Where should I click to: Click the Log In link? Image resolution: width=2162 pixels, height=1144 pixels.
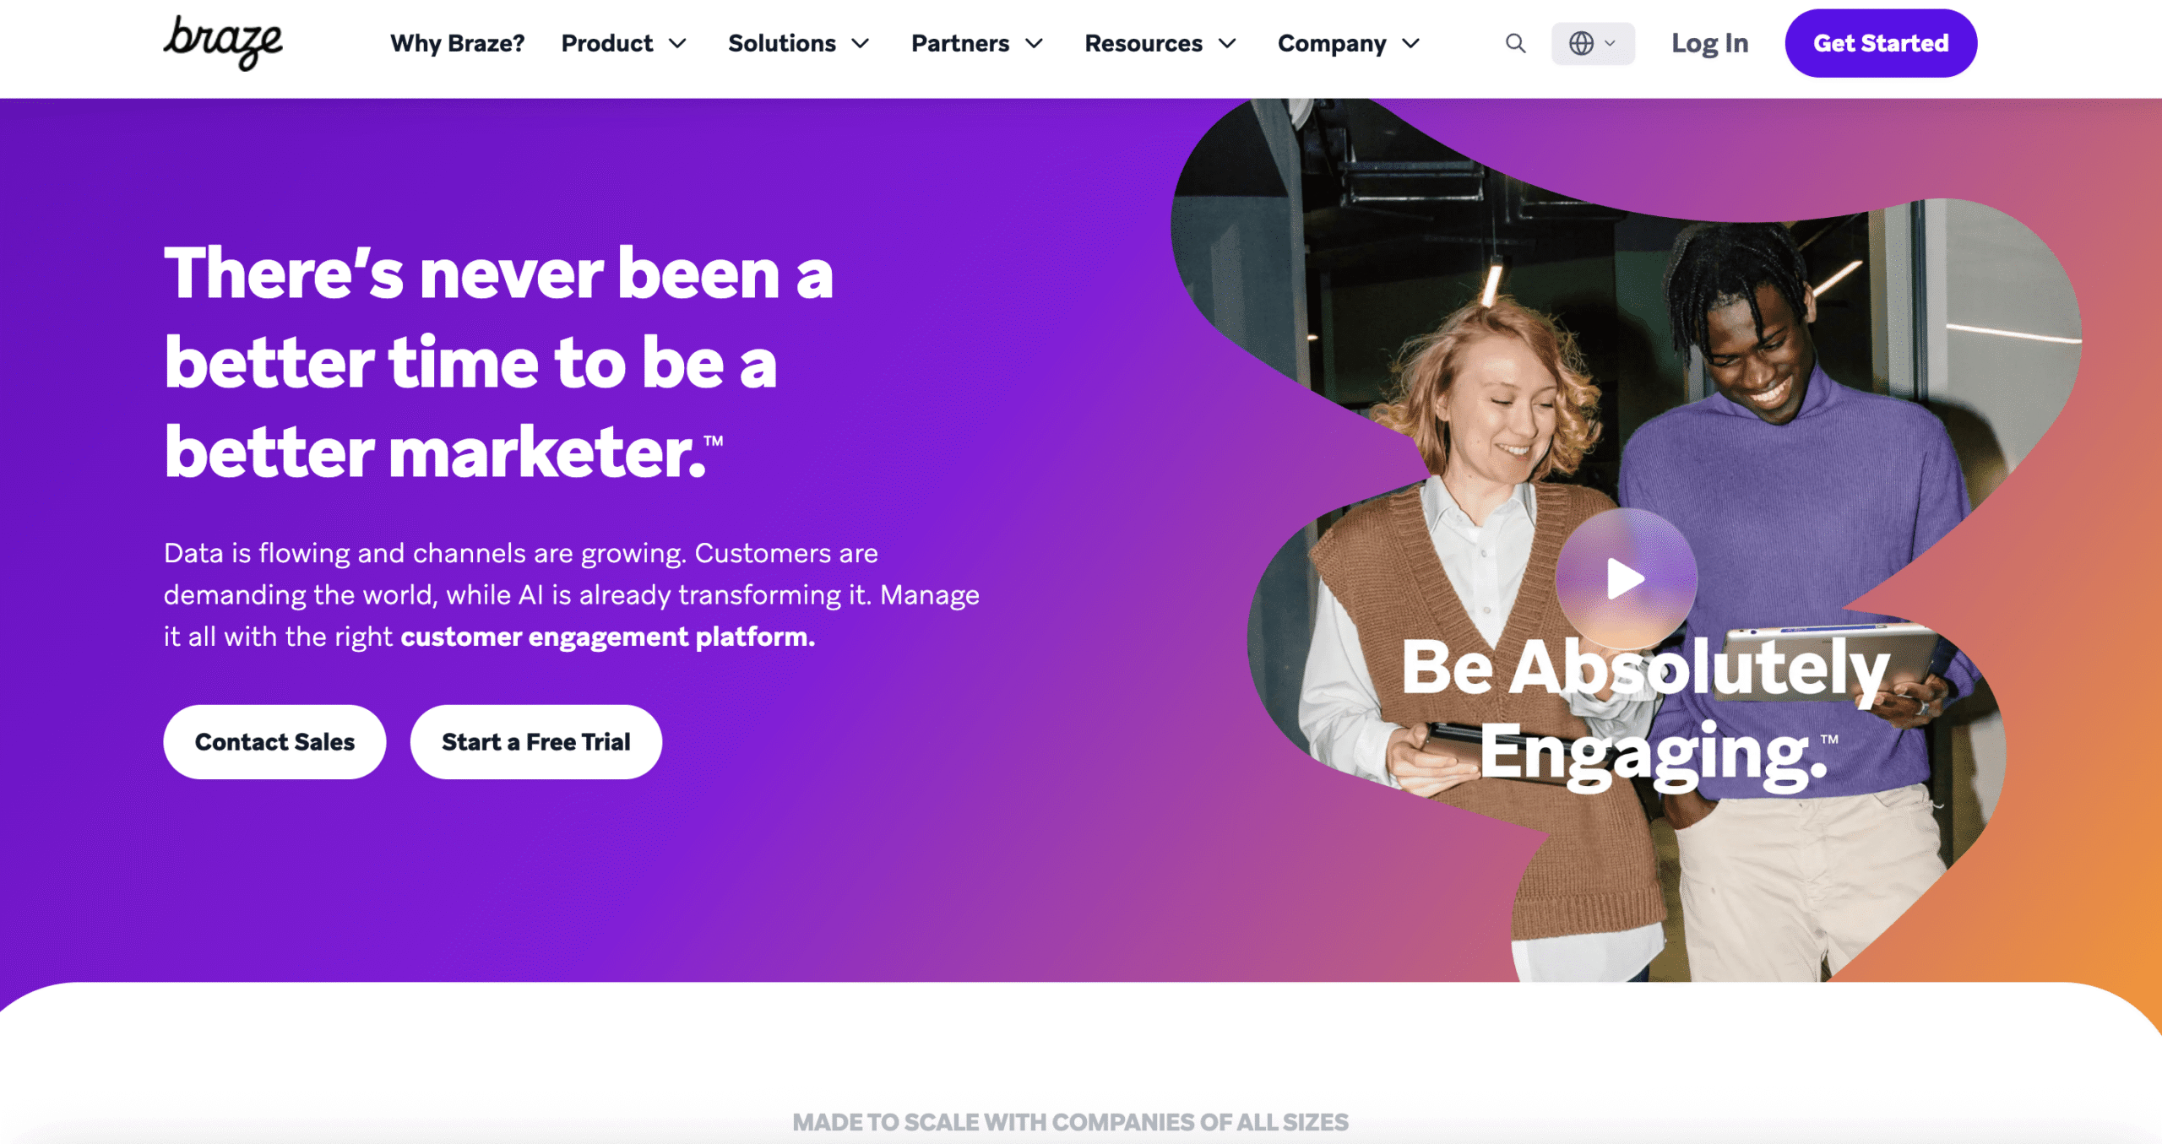pos(1709,43)
